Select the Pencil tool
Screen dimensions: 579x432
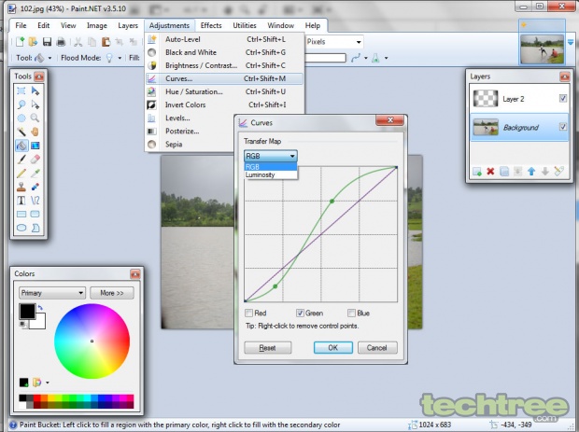click(21, 173)
